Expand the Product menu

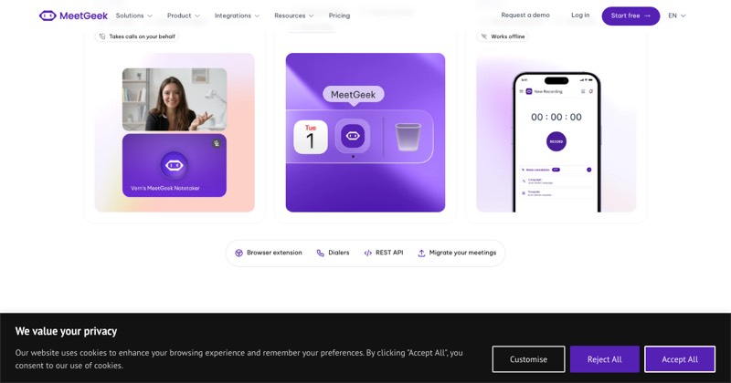click(x=184, y=16)
